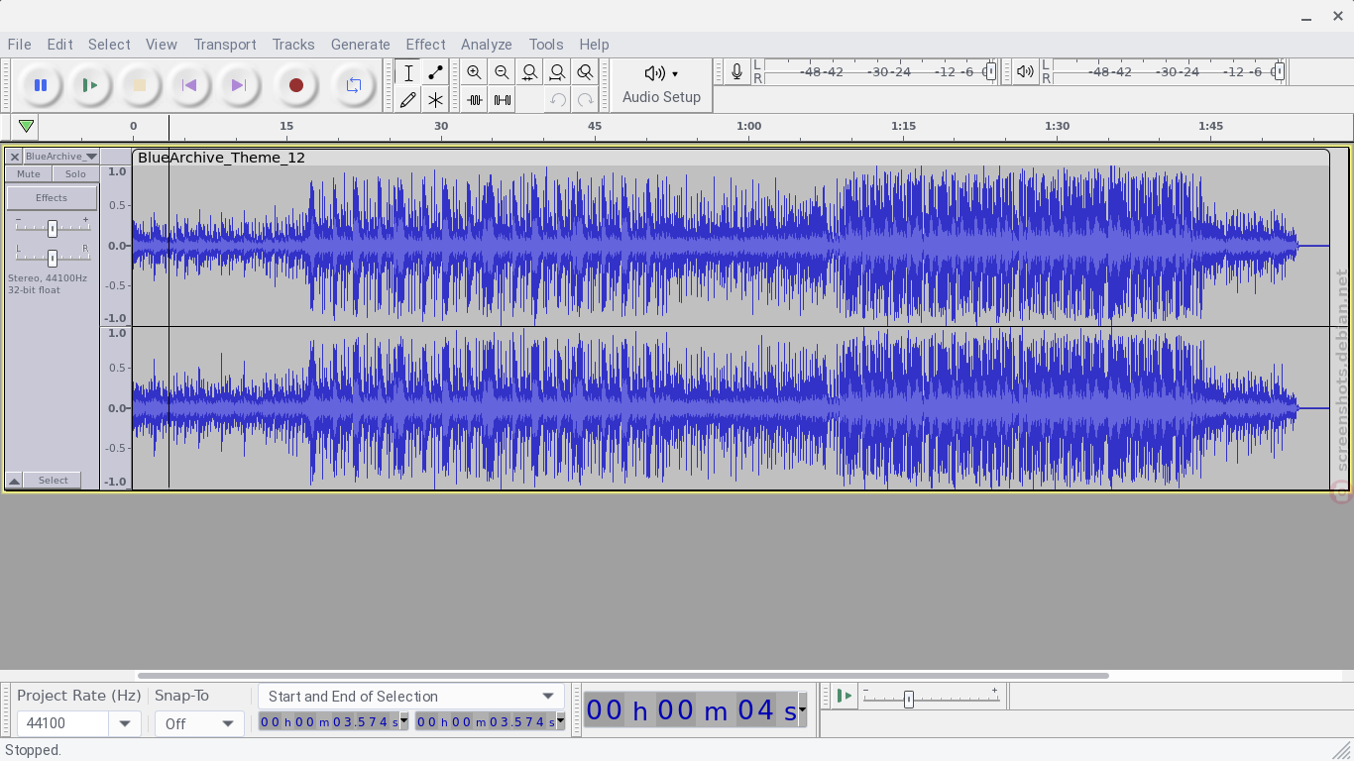
Task: Expand the Project Rate 44100 dropdown
Action: [124, 724]
